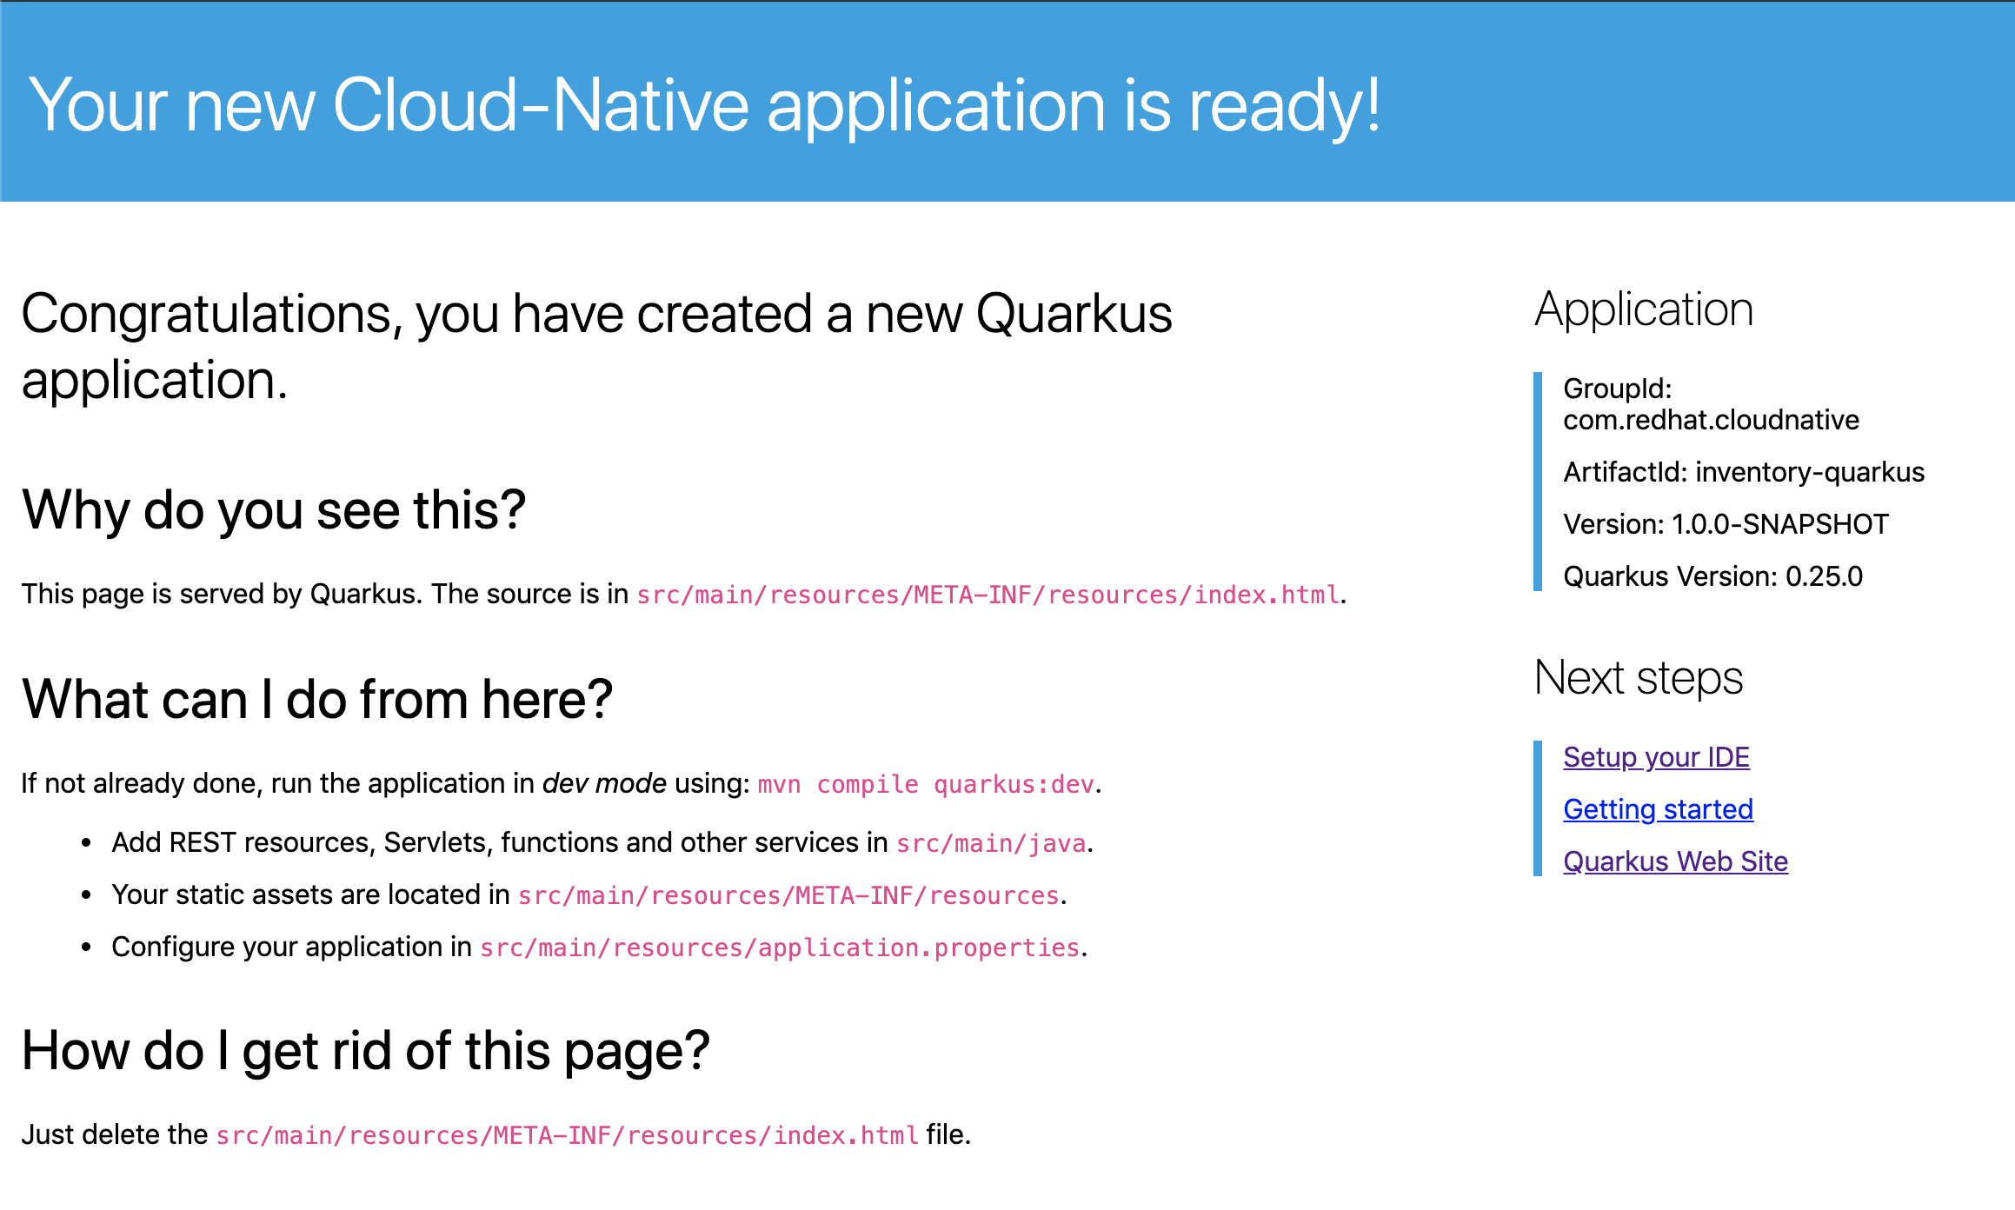The image size is (2015, 1210).
Task: Click index.html path in the delete instruction
Action: point(567,1135)
